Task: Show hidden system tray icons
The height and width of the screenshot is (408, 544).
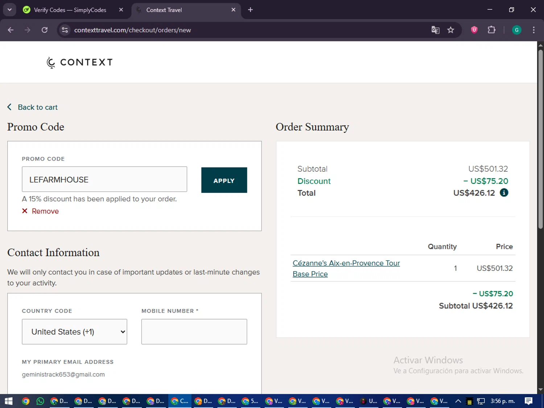Action: [458, 401]
